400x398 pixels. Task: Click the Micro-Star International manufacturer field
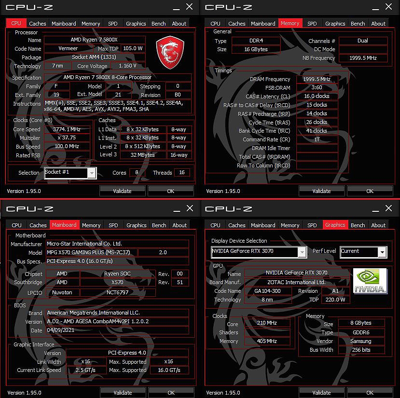coord(117,244)
